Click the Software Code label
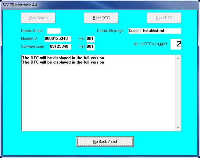This screenshot has height=158, width=200. 32,46
